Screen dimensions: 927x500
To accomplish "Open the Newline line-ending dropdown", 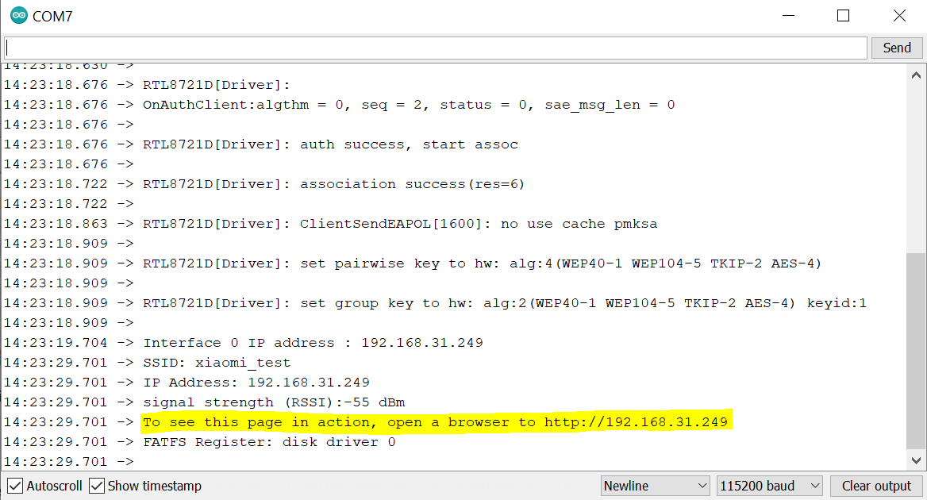I will (655, 486).
